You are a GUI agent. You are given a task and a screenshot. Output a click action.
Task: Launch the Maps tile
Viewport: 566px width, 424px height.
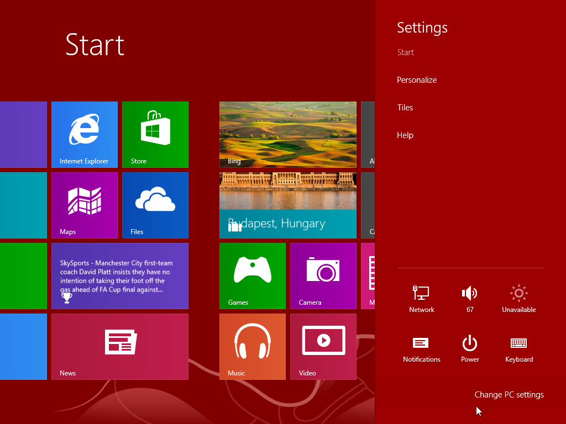[x=85, y=205]
